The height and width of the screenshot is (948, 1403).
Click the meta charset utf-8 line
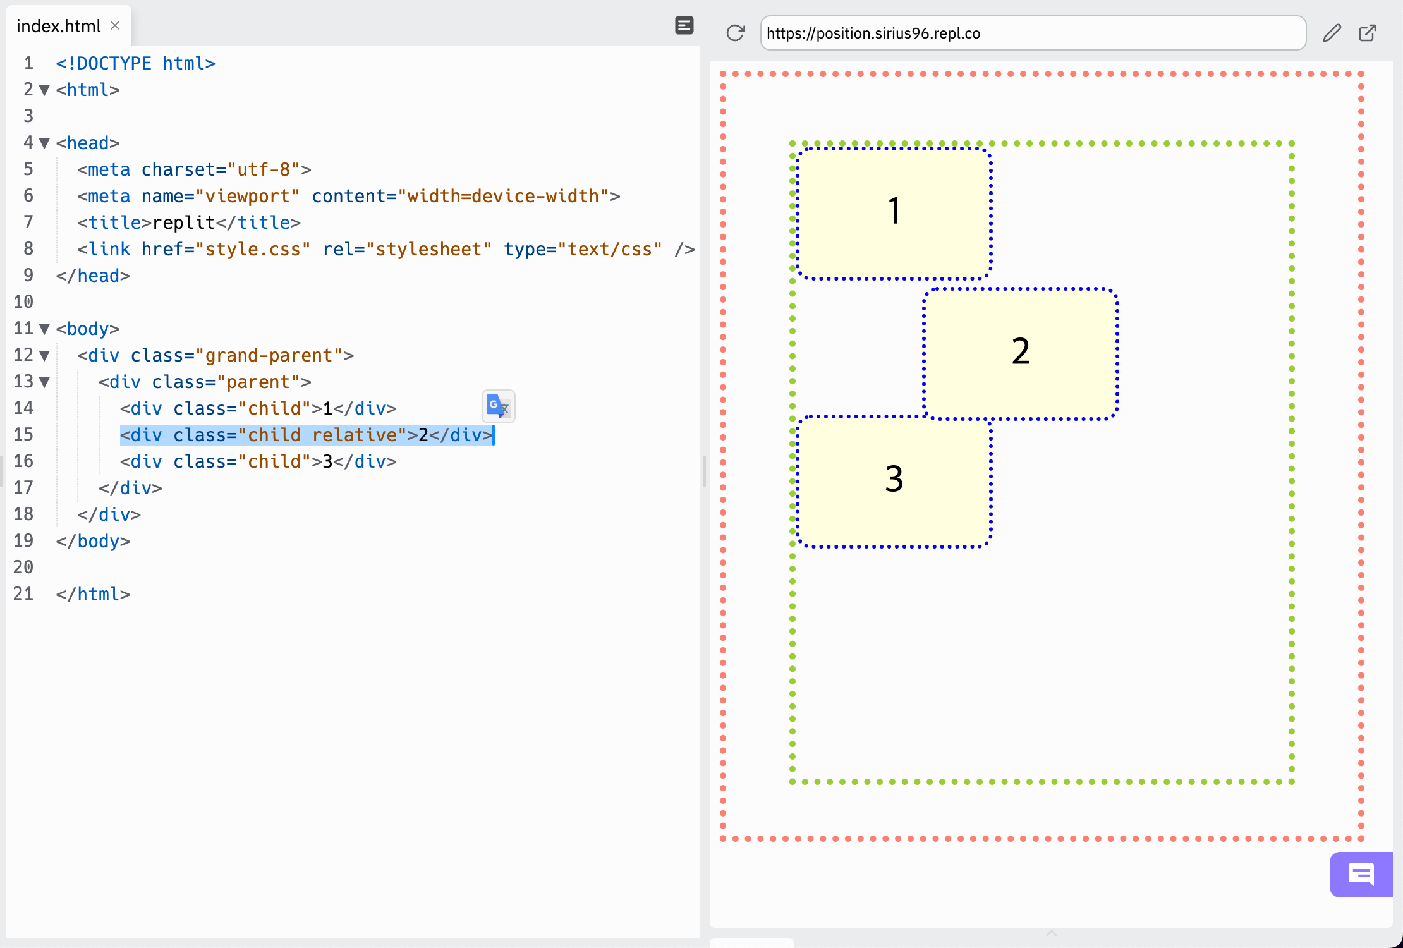(194, 169)
